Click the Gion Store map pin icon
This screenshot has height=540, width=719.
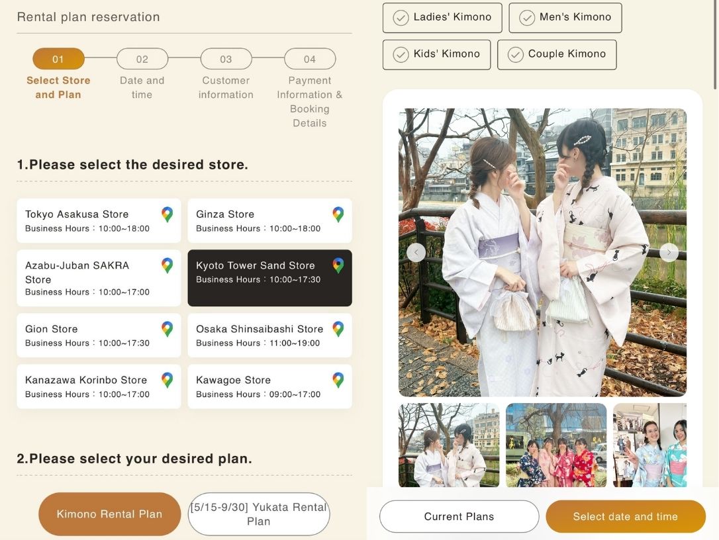[x=167, y=329]
